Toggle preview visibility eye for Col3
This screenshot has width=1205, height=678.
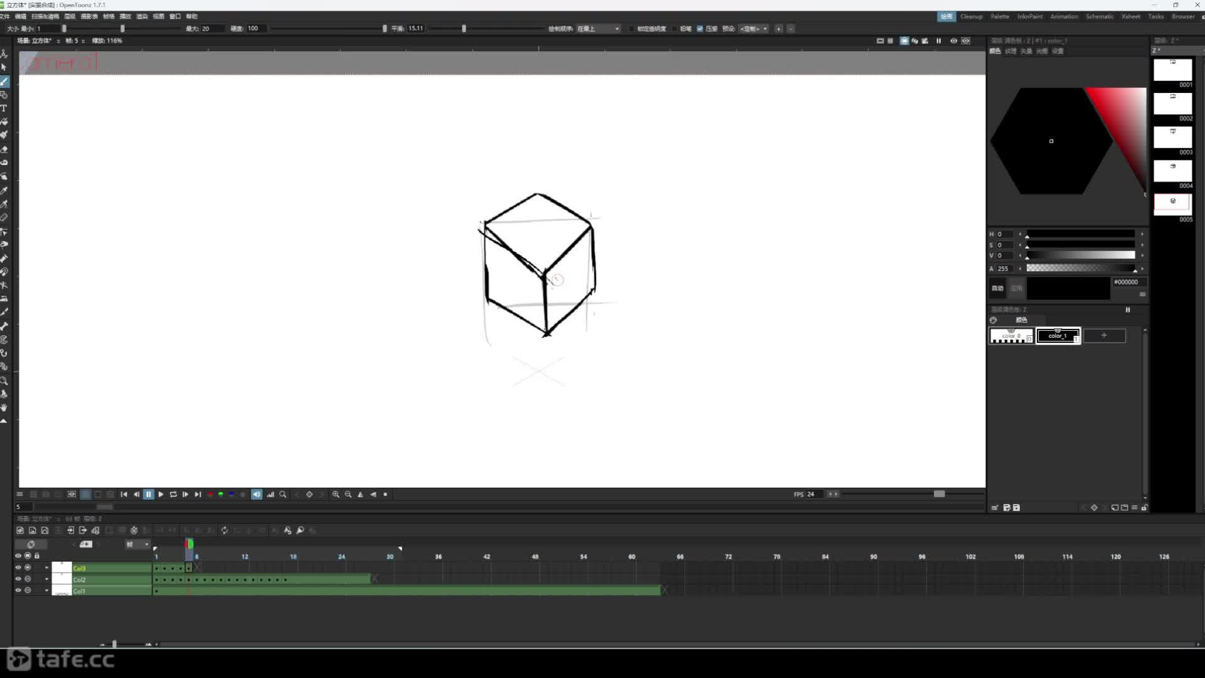click(18, 568)
